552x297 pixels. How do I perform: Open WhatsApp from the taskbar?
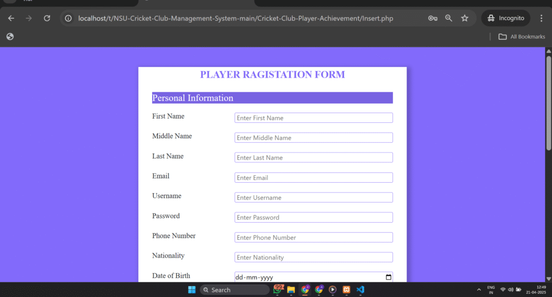[x=278, y=289]
